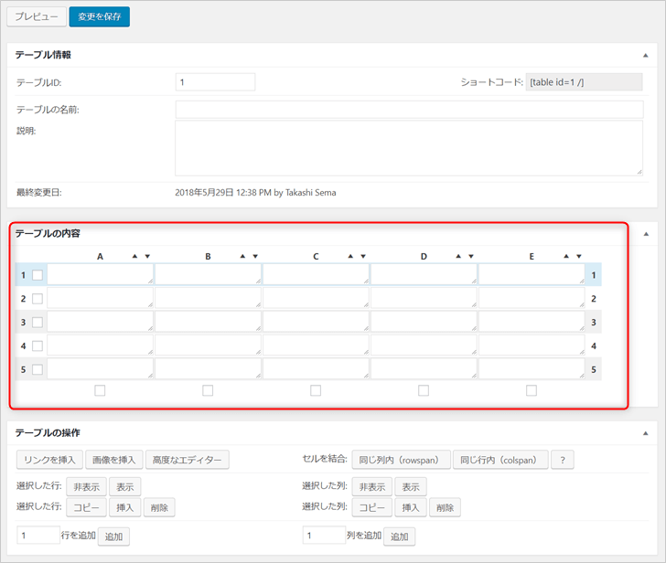The height and width of the screenshot is (563, 666).
Task: Collapse the テーブル情報 panel
Action: click(x=645, y=55)
